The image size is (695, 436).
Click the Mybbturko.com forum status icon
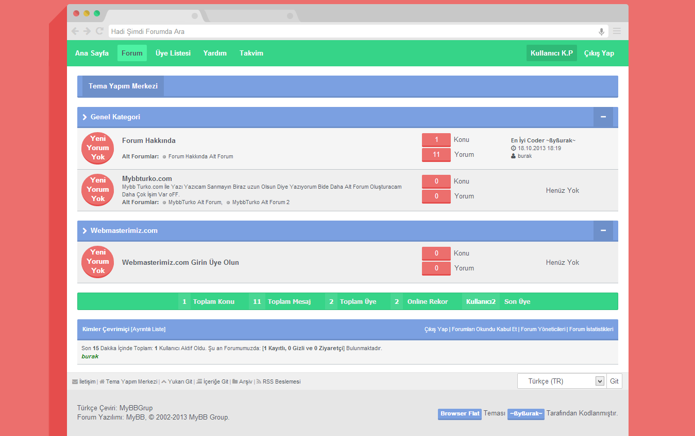[x=98, y=190]
